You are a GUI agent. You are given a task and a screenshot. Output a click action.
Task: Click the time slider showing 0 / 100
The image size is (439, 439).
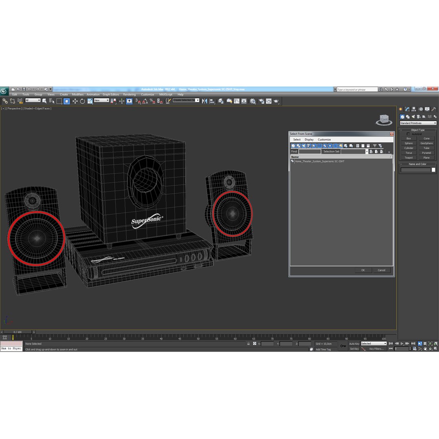tap(17, 332)
